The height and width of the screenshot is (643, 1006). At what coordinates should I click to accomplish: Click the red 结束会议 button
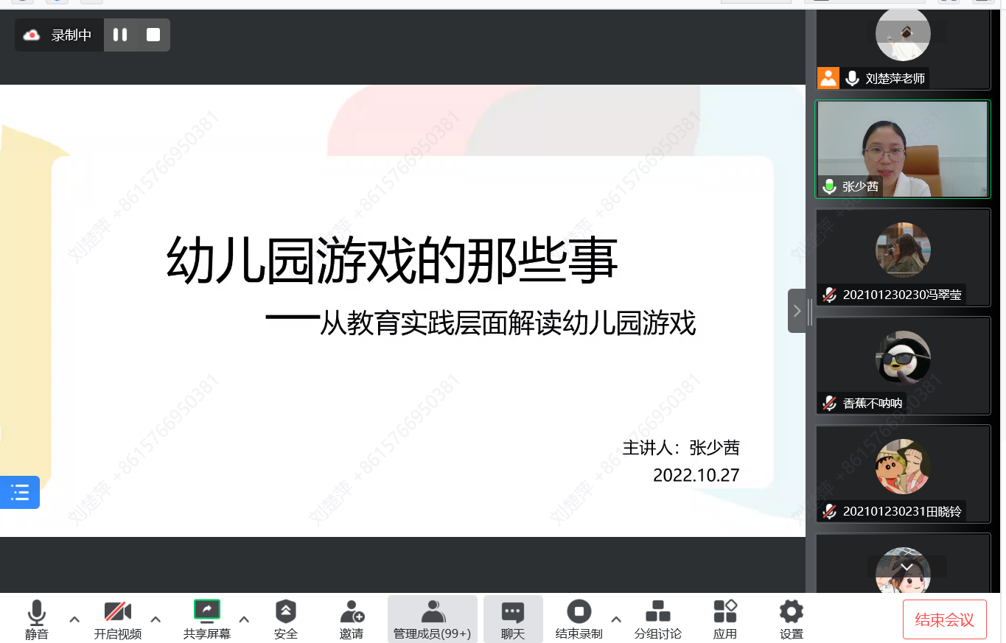pyautogui.click(x=944, y=619)
